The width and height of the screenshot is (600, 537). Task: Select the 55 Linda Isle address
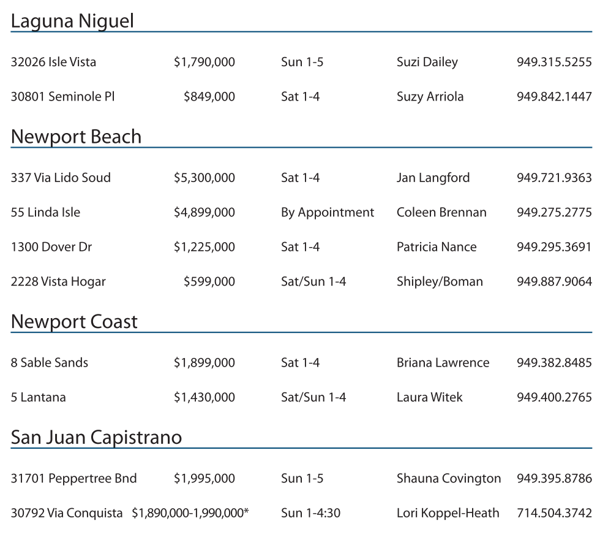click(45, 212)
